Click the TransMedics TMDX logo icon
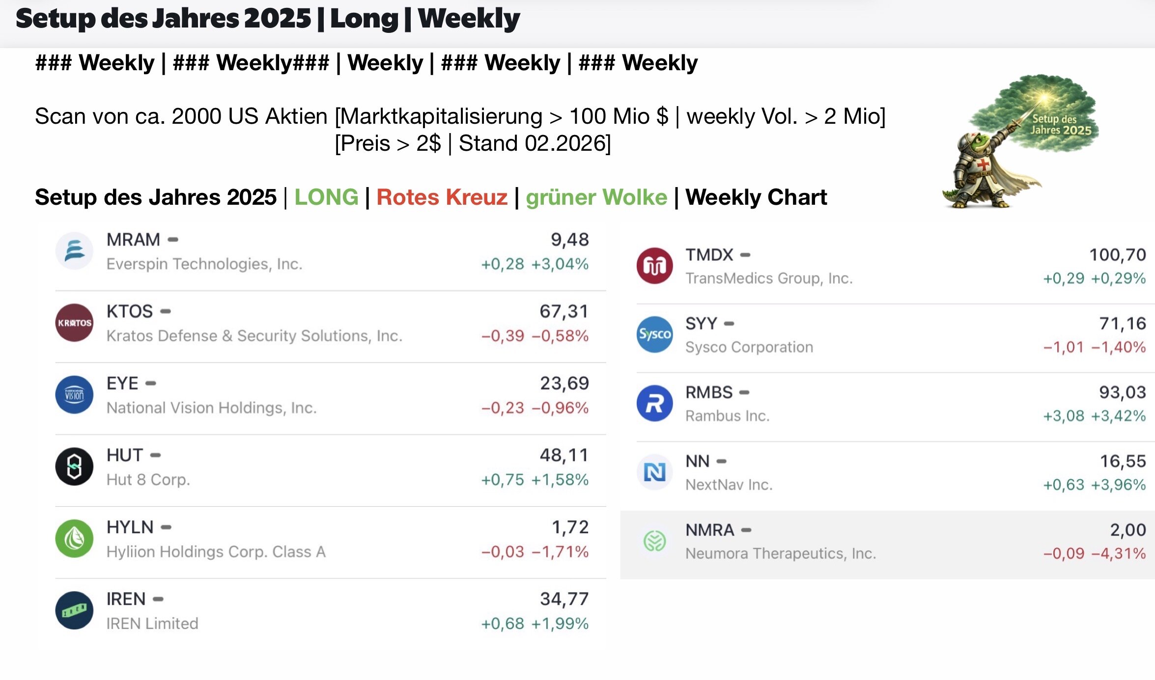The width and height of the screenshot is (1155, 680). click(x=654, y=266)
